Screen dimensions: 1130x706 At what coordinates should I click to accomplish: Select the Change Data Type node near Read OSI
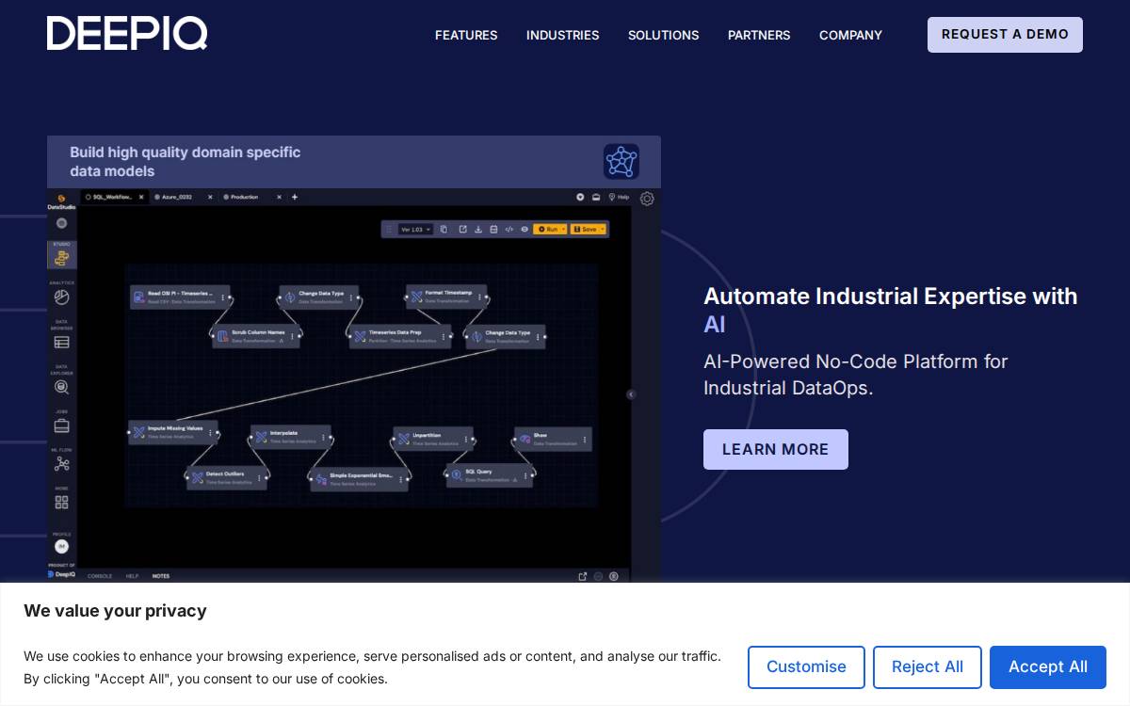click(320, 297)
